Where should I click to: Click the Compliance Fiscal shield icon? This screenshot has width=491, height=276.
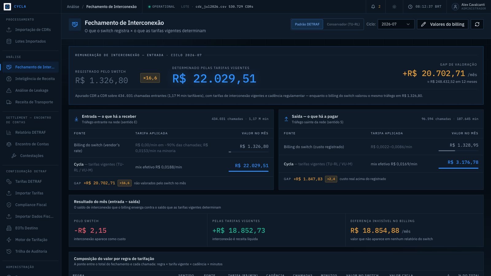click(9, 205)
